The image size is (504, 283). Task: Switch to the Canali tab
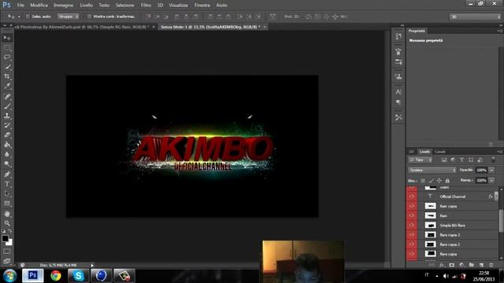pyautogui.click(x=439, y=152)
